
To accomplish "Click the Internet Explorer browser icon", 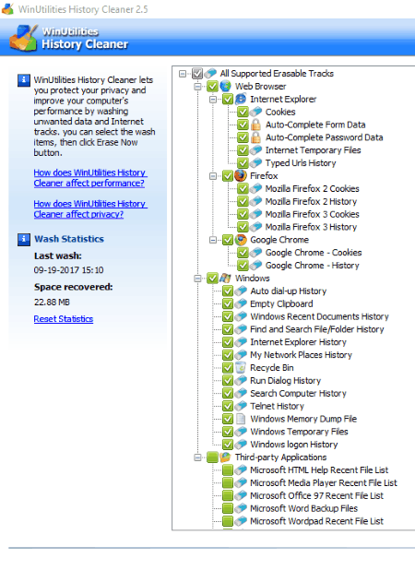I will [x=241, y=99].
